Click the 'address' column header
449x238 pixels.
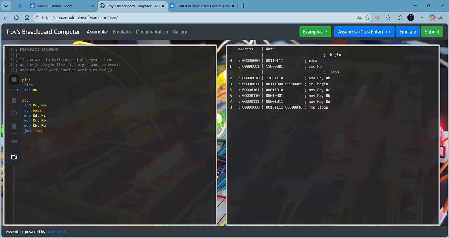coord(246,49)
